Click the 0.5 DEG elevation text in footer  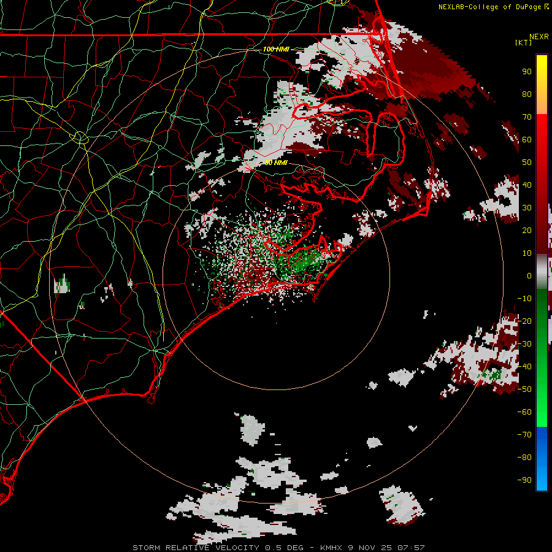tap(284, 548)
